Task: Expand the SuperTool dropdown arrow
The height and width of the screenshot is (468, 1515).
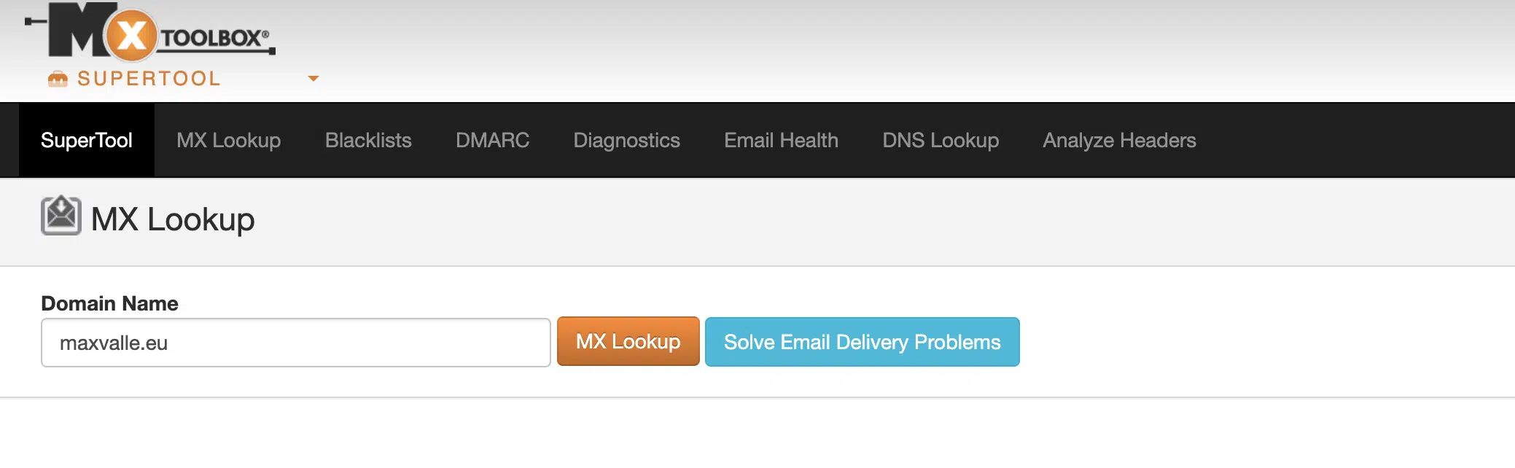Action: pos(313,78)
